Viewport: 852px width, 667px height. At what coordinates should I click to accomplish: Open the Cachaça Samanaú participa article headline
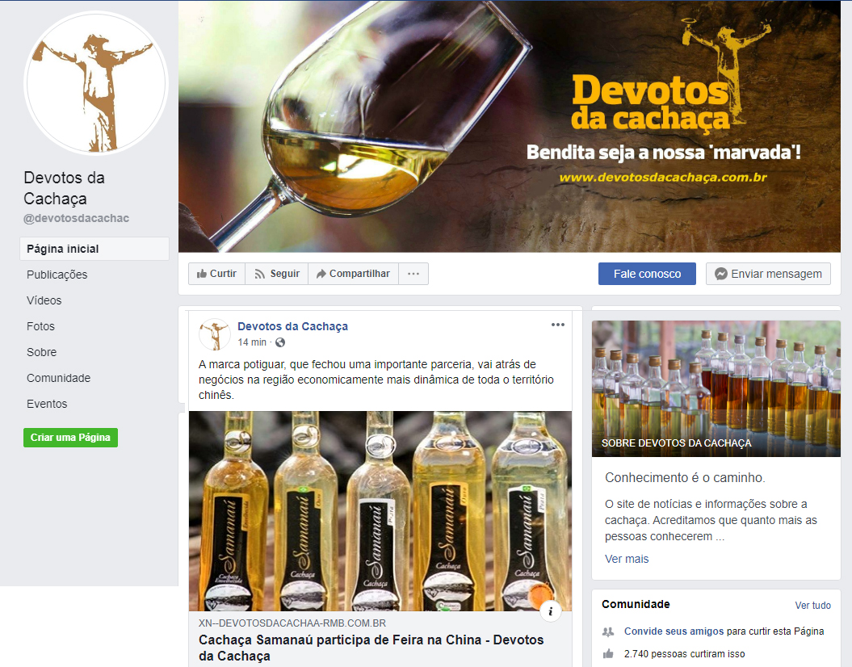371,648
